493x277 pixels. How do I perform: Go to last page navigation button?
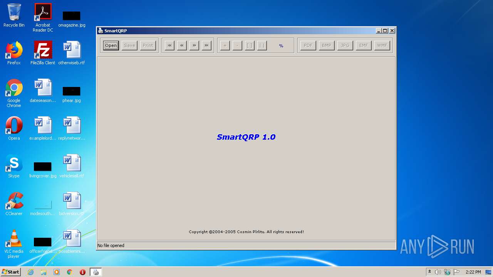pos(206,45)
